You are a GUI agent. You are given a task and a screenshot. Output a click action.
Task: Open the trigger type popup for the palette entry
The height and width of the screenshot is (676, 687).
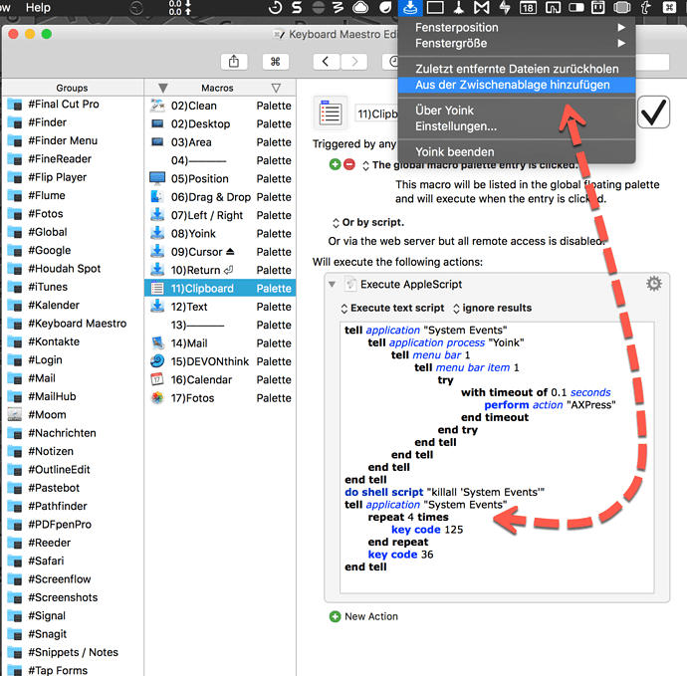point(365,165)
